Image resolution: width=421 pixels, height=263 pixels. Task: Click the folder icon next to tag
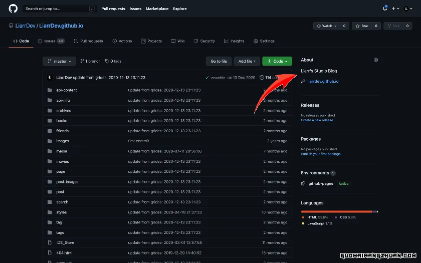tap(50, 222)
